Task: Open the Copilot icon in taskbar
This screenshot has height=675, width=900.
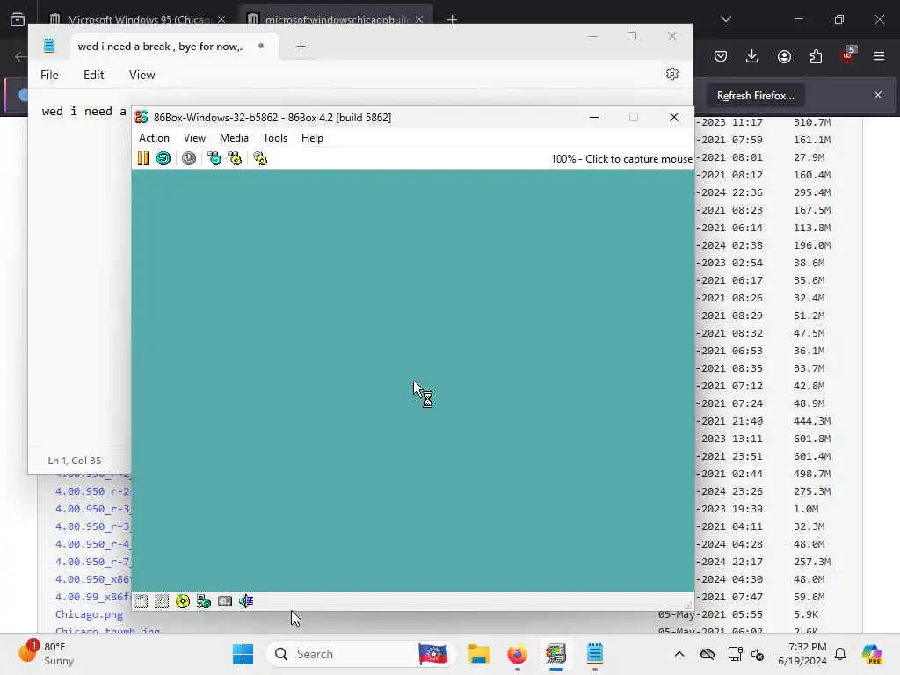Action: pyautogui.click(x=872, y=654)
